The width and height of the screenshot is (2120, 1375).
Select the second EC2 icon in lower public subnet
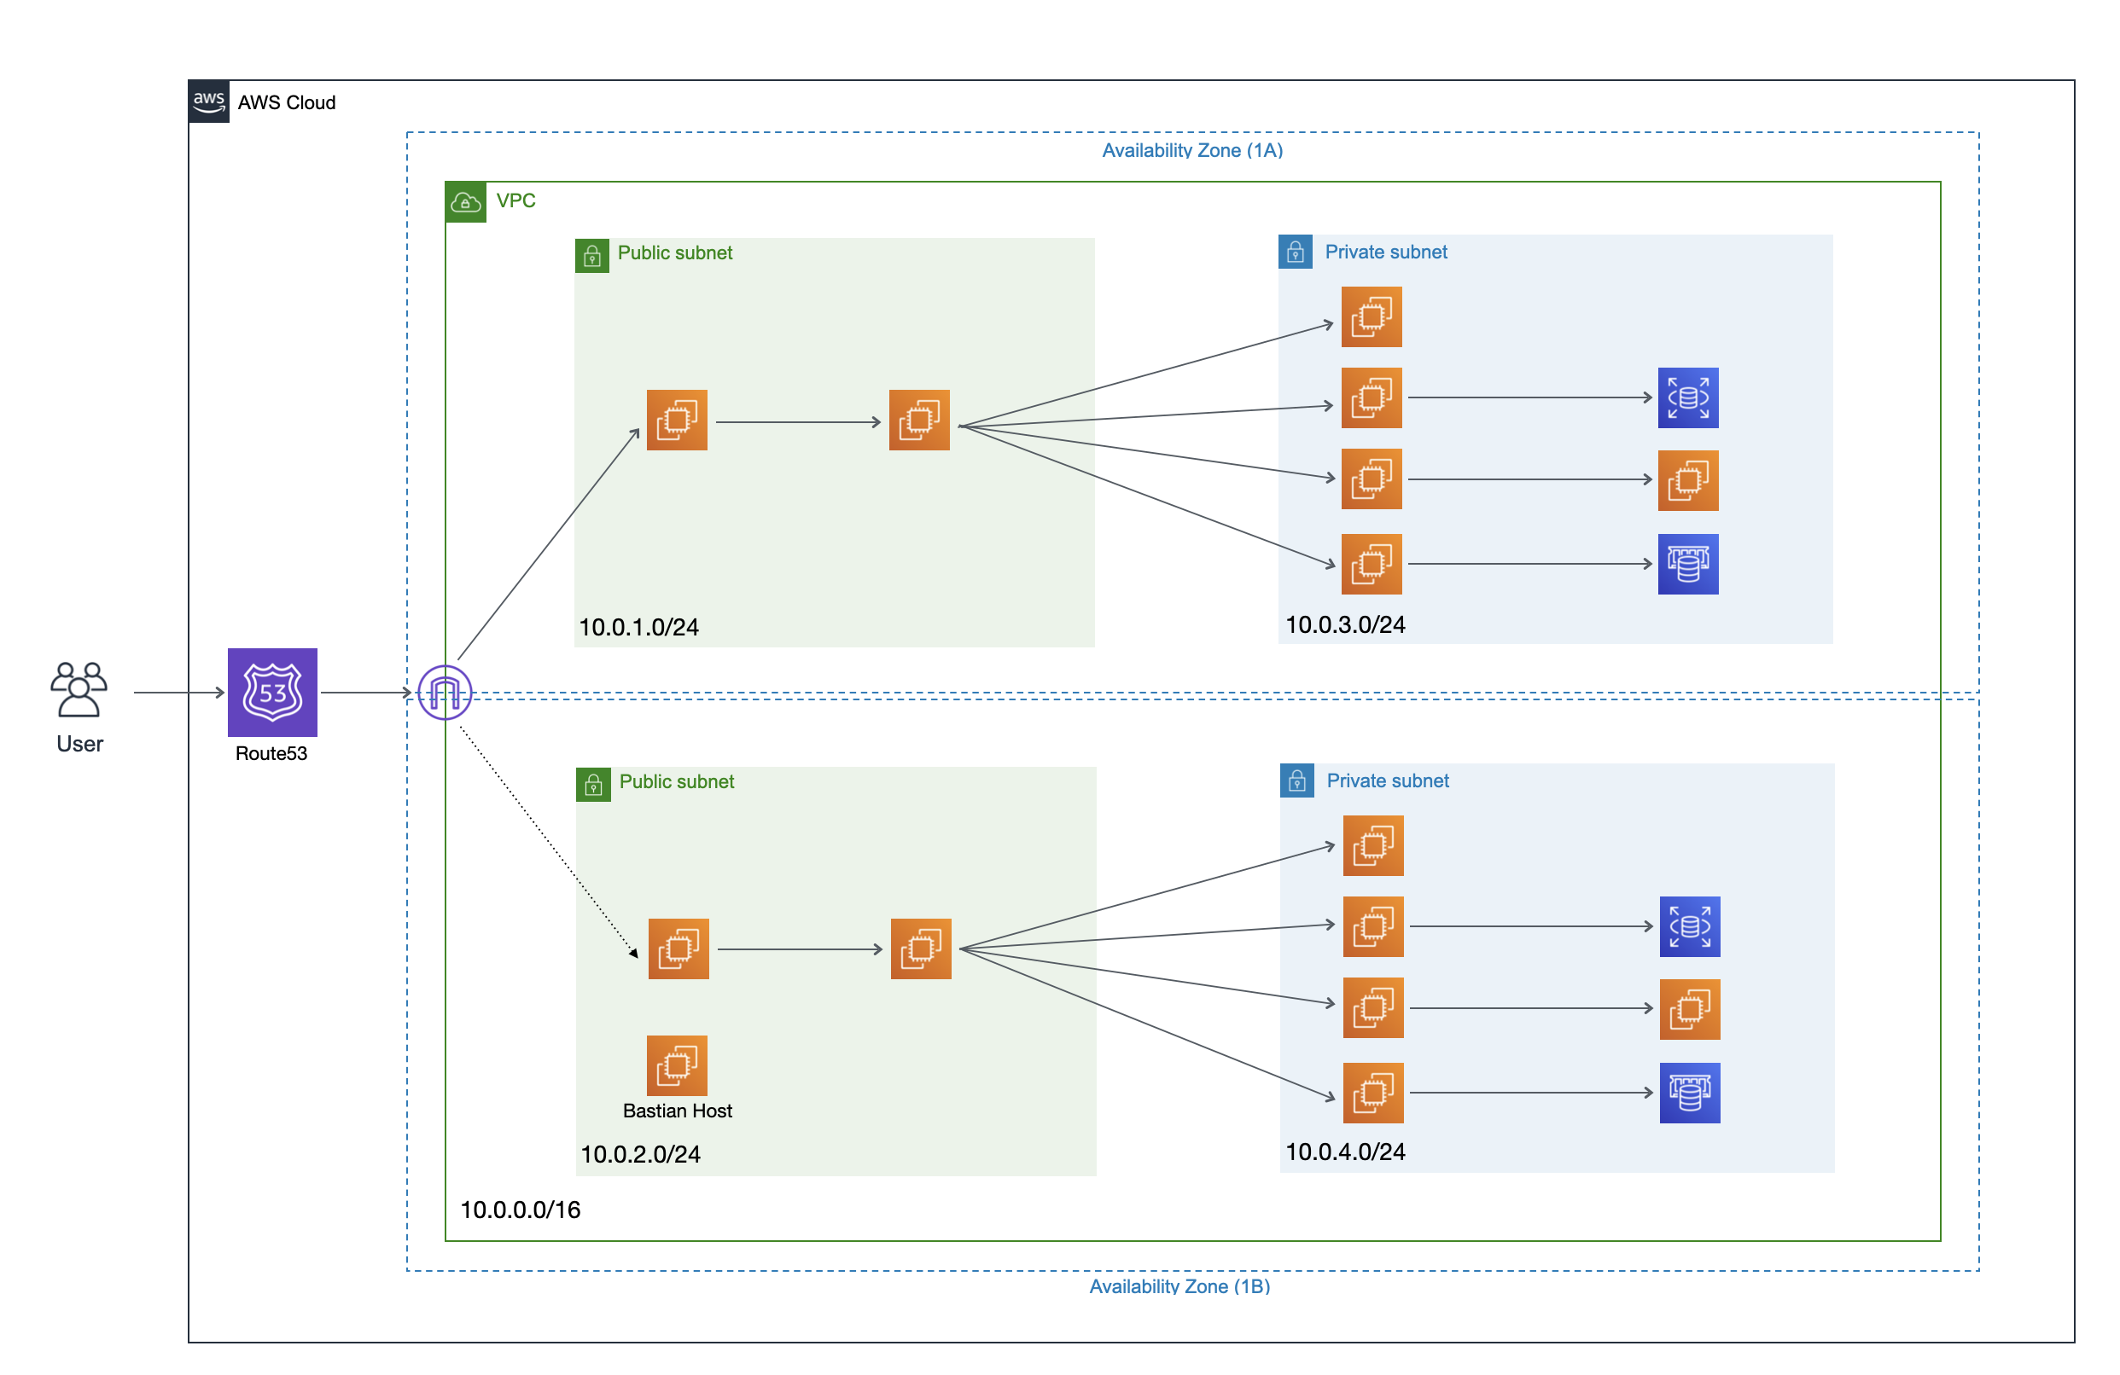[921, 949]
